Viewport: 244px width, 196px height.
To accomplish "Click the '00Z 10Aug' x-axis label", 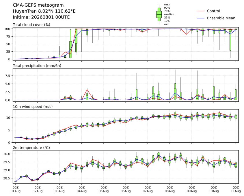I will click(x=214, y=189).
